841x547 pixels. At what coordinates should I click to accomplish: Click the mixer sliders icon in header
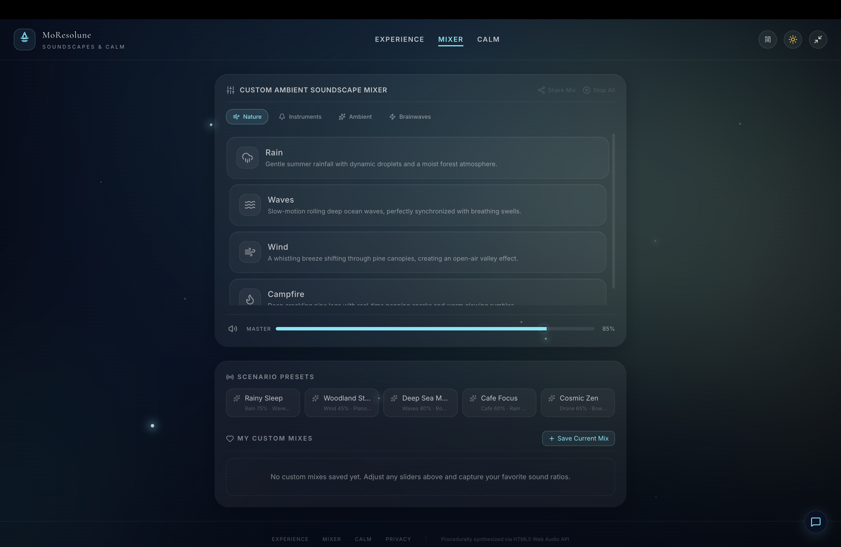[230, 90]
